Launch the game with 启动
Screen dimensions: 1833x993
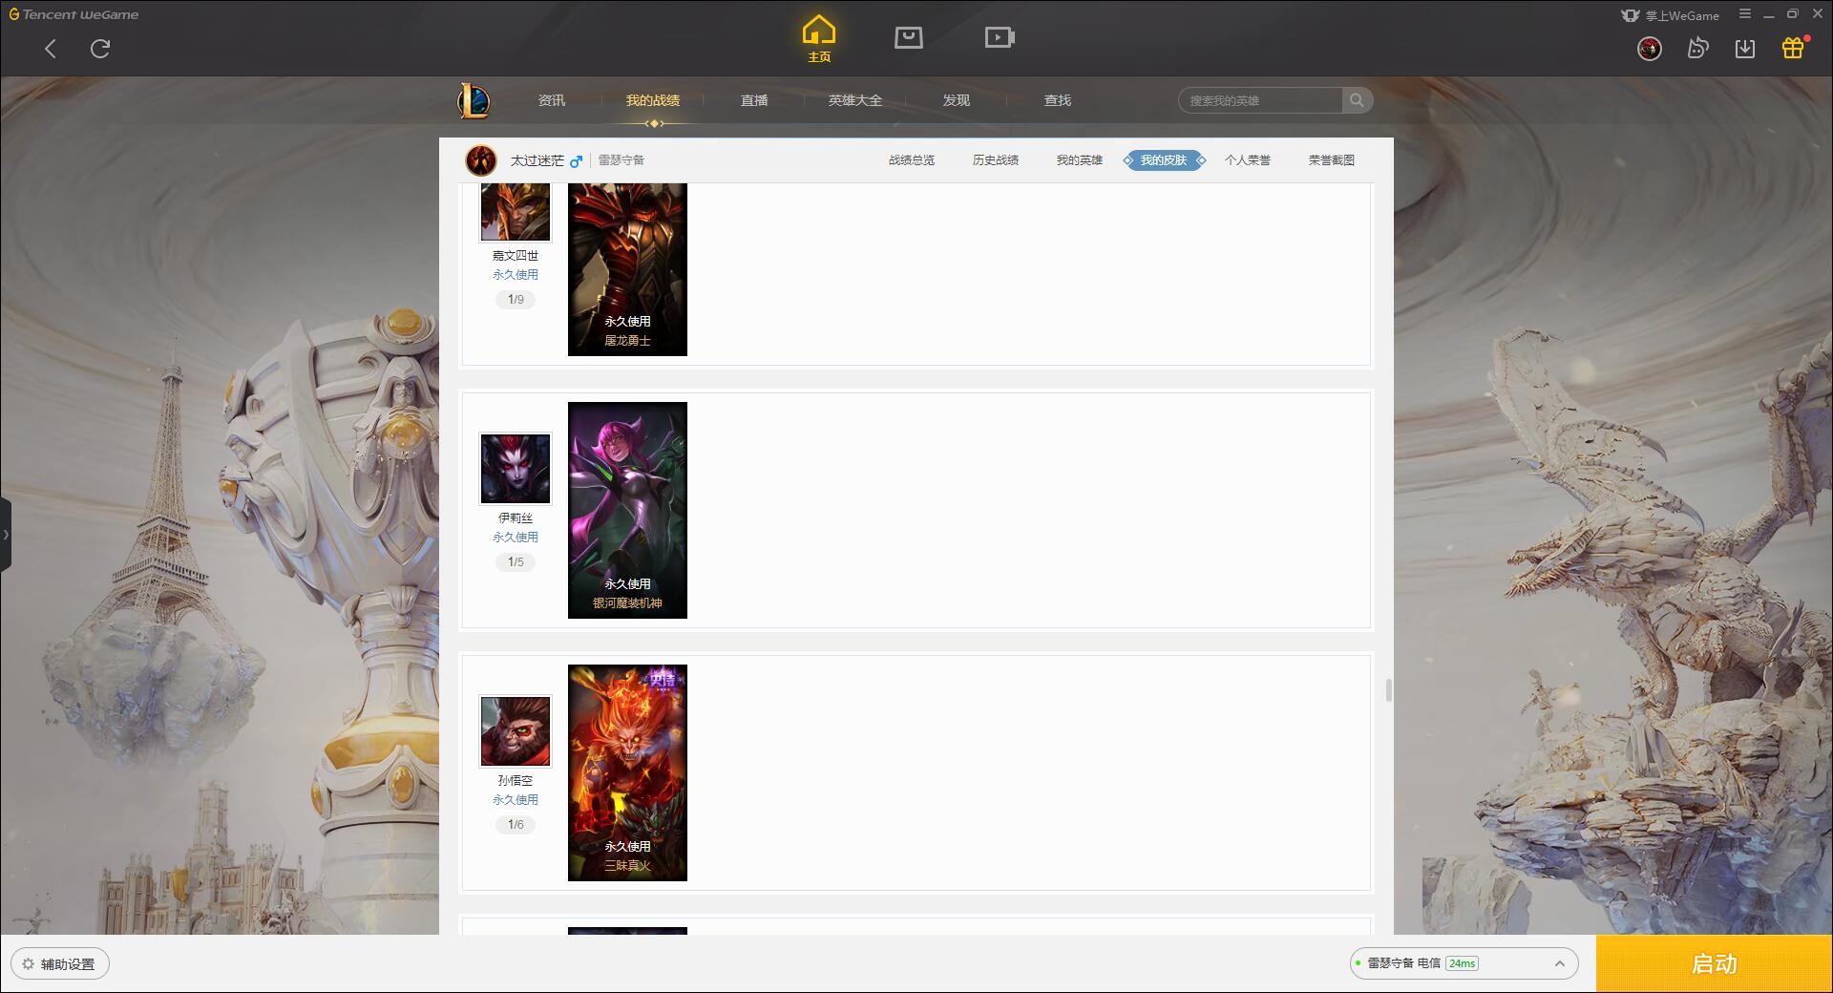pos(1714,963)
